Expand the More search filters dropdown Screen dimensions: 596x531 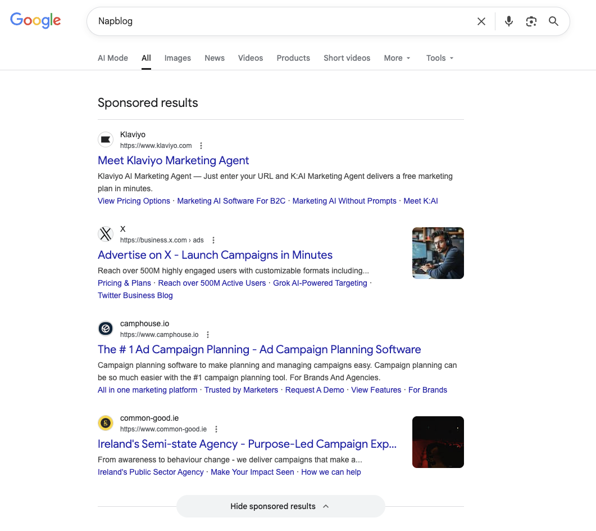point(397,58)
